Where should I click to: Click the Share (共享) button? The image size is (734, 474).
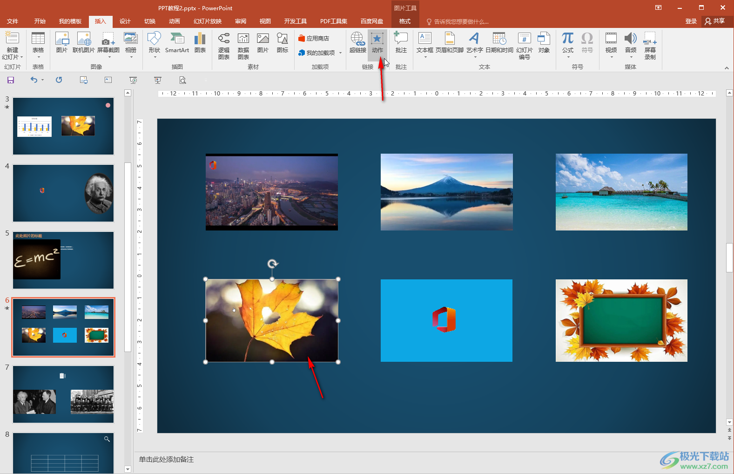coord(715,21)
